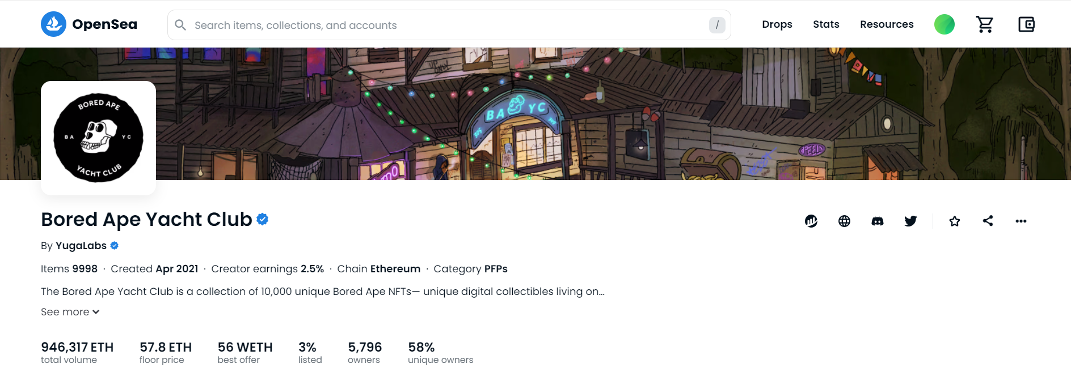Click the 58% unique owners stat

(440, 352)
